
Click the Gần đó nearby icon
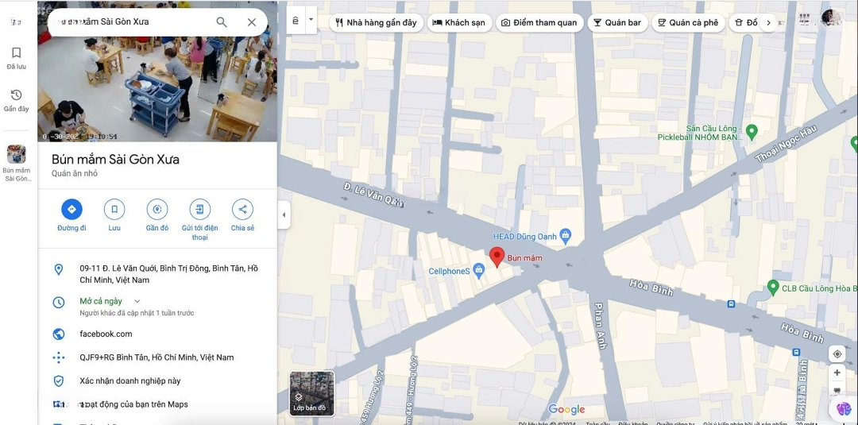(157, 210)
